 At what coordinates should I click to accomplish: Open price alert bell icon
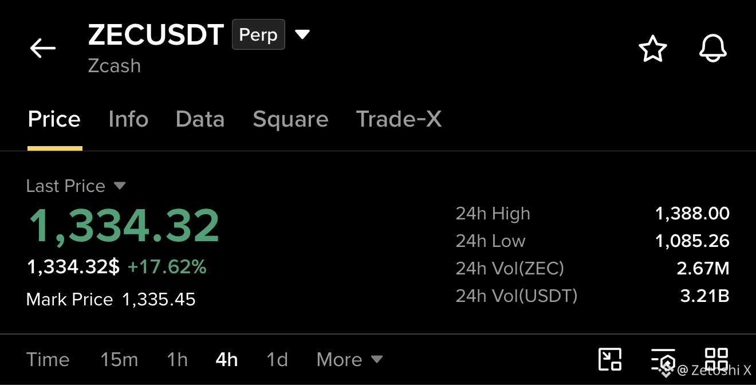(713, 49)
